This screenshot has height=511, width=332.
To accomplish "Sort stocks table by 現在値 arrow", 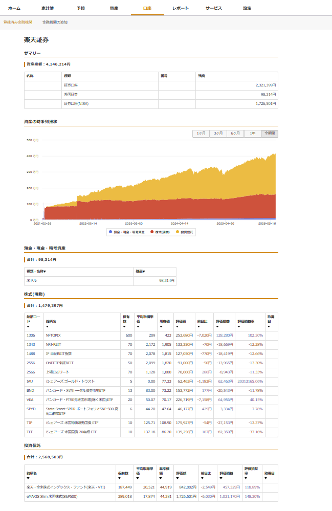I will (x=161, y=326).
